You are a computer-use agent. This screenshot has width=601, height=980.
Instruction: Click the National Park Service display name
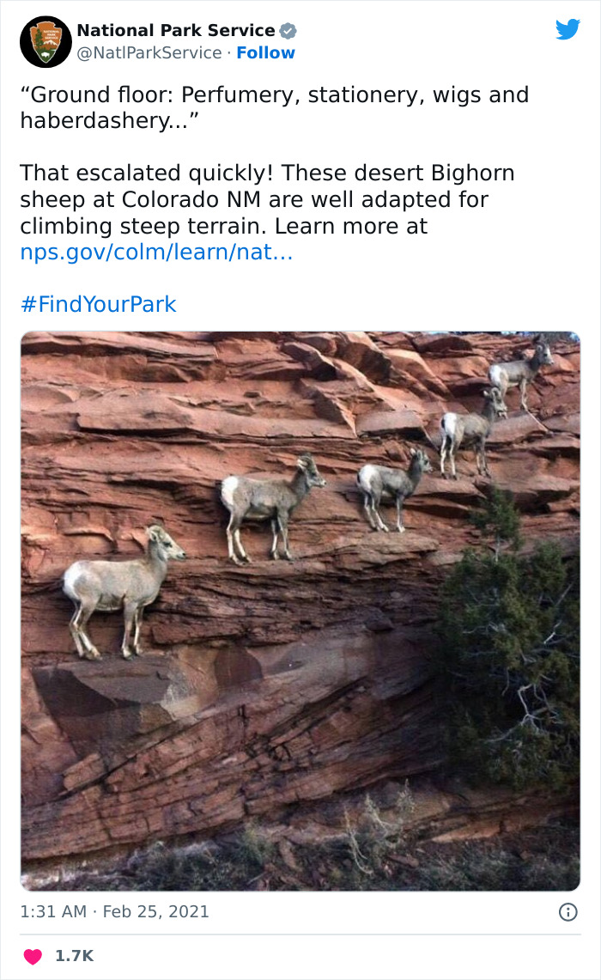point(175,27)
